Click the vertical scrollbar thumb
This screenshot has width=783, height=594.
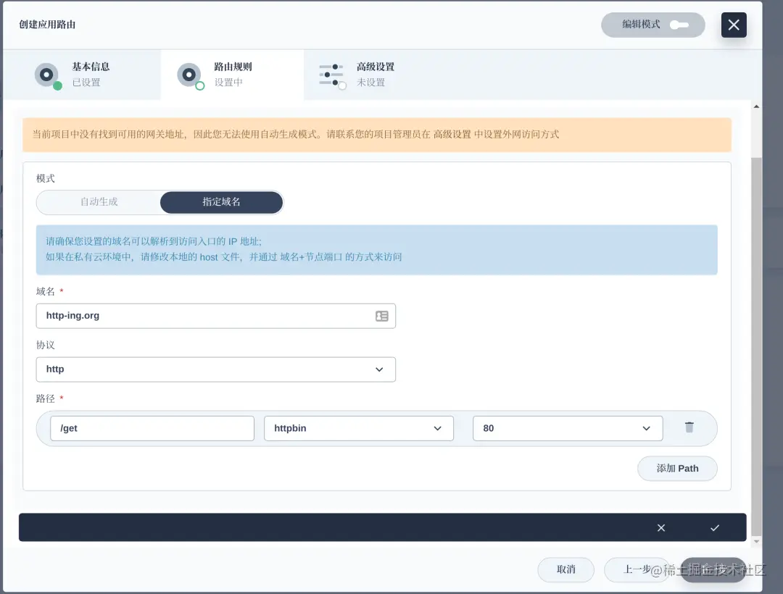point(756,347)
